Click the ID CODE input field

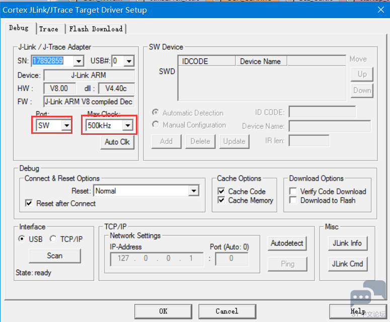click(x=322, y=112)
